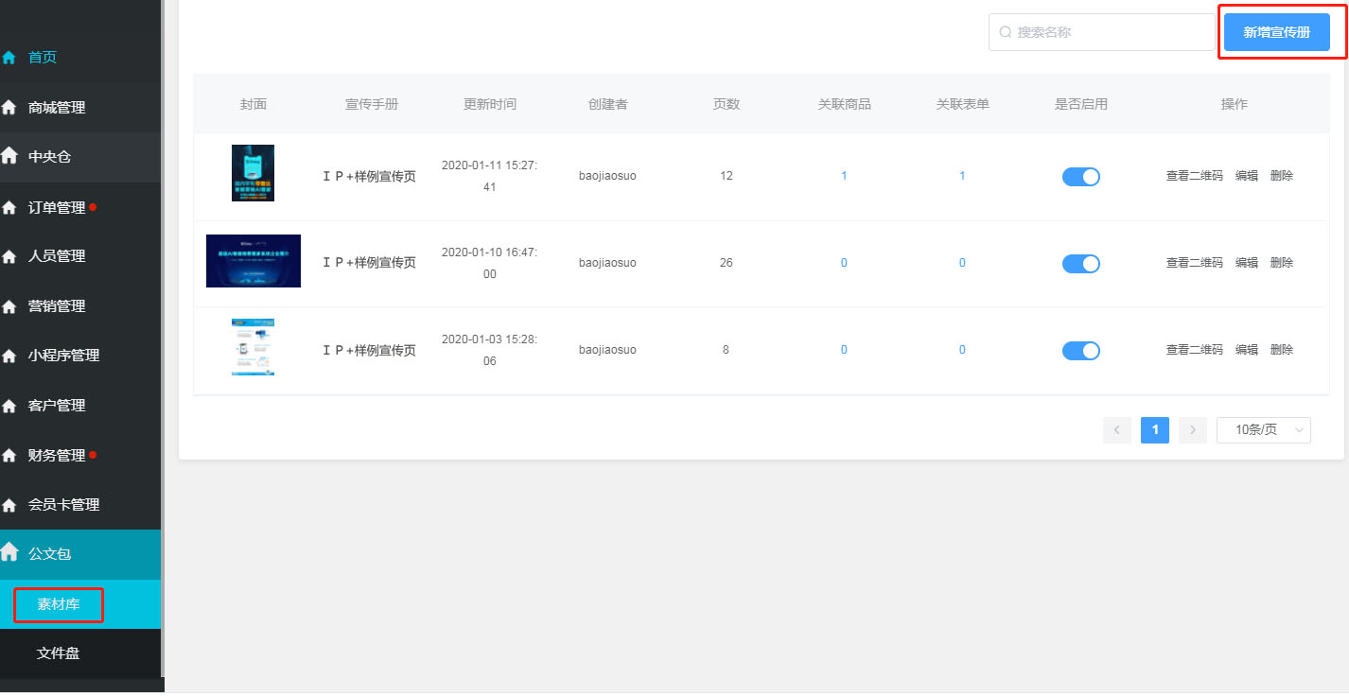
Task: Disable the brochure dated 2020-01-11
Action: 1080,177
